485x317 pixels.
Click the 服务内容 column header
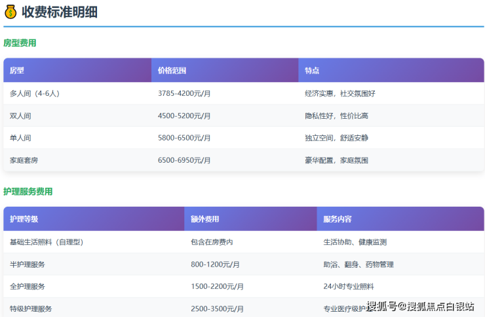pos(338,219)
